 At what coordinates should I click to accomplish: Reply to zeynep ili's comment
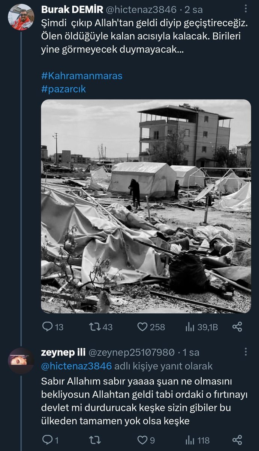pyautogui.click(x=47, y=440)
